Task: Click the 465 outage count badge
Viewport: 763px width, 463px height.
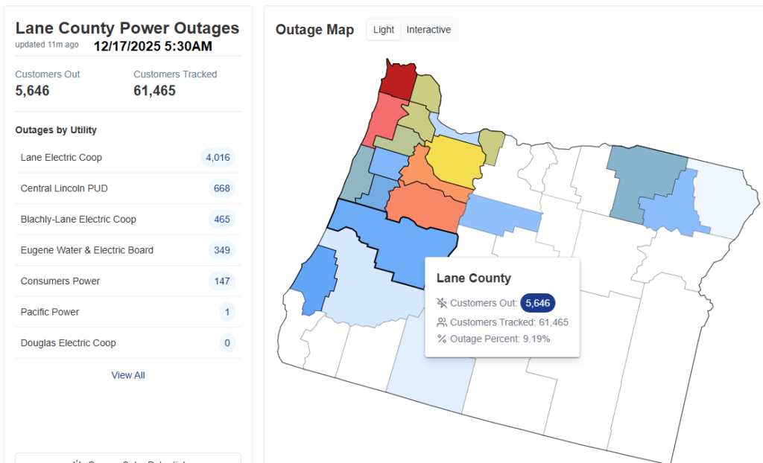Action: click(x=221, y=220)
